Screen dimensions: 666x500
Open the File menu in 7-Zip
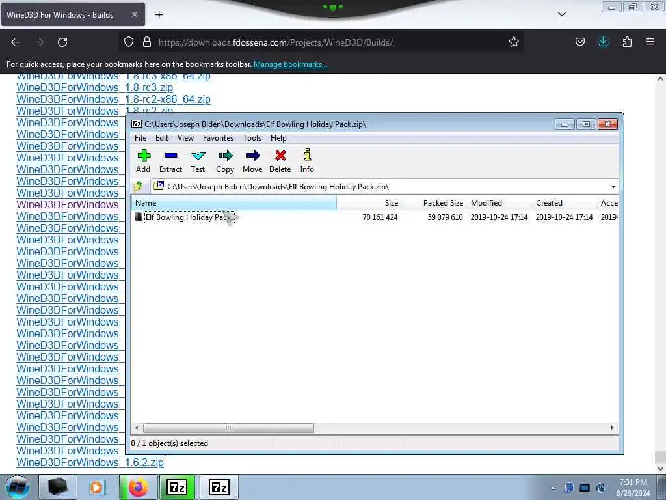(140, 138)
